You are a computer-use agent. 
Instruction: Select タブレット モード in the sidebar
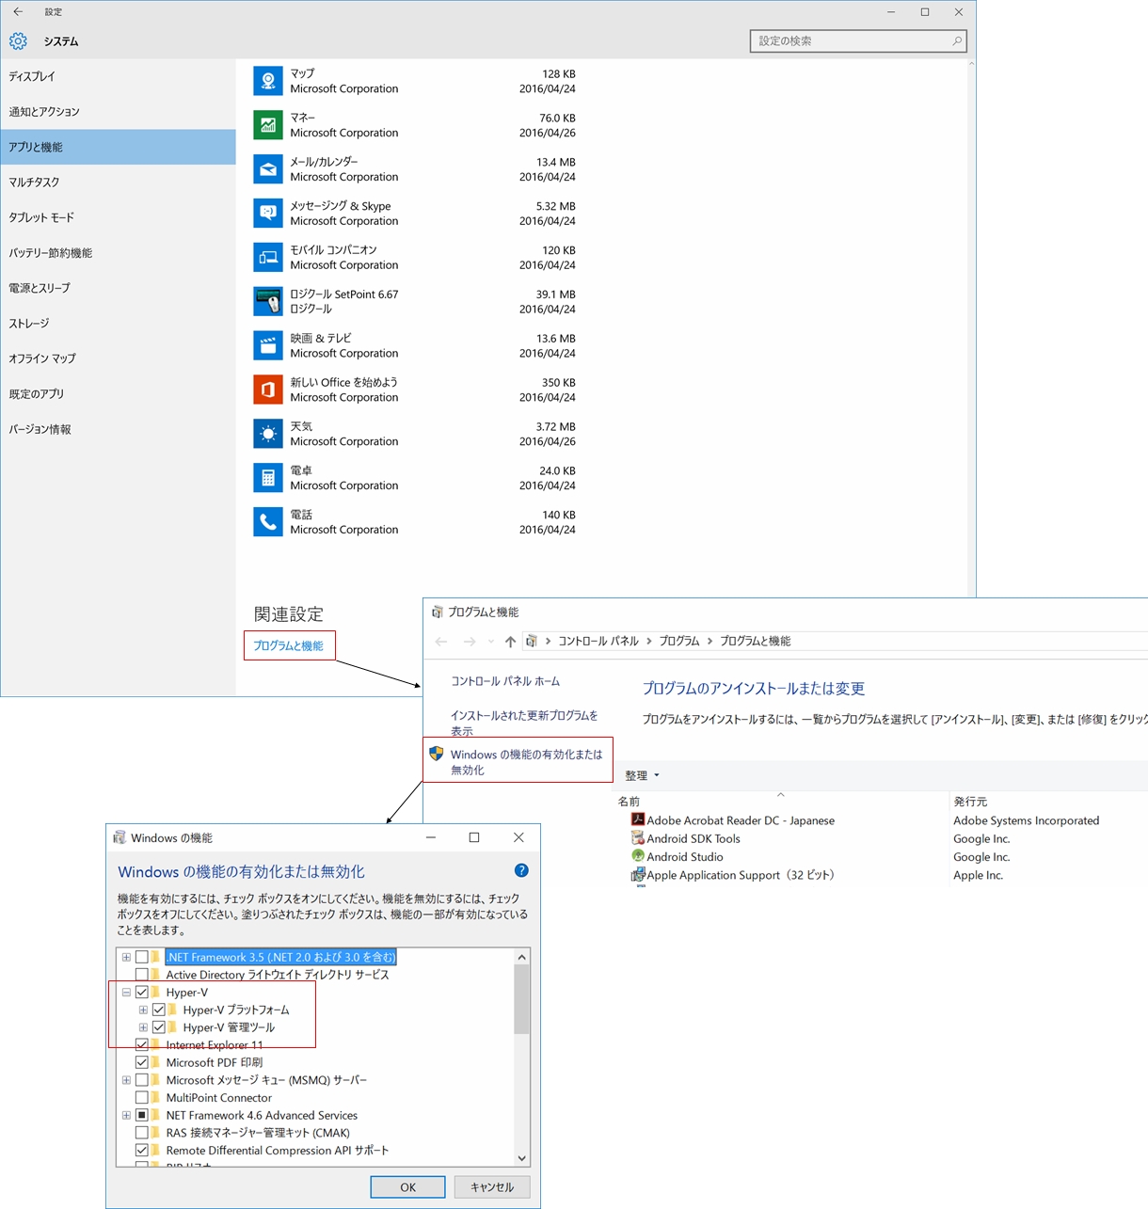click(118, 217)
